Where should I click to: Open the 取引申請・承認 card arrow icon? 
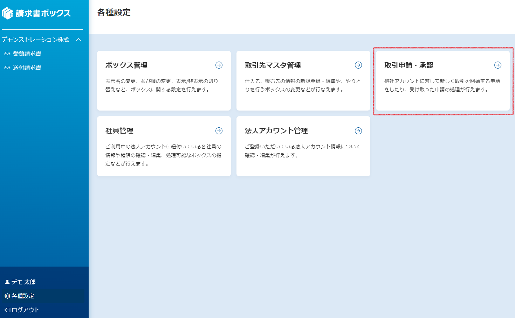point(498,65)
